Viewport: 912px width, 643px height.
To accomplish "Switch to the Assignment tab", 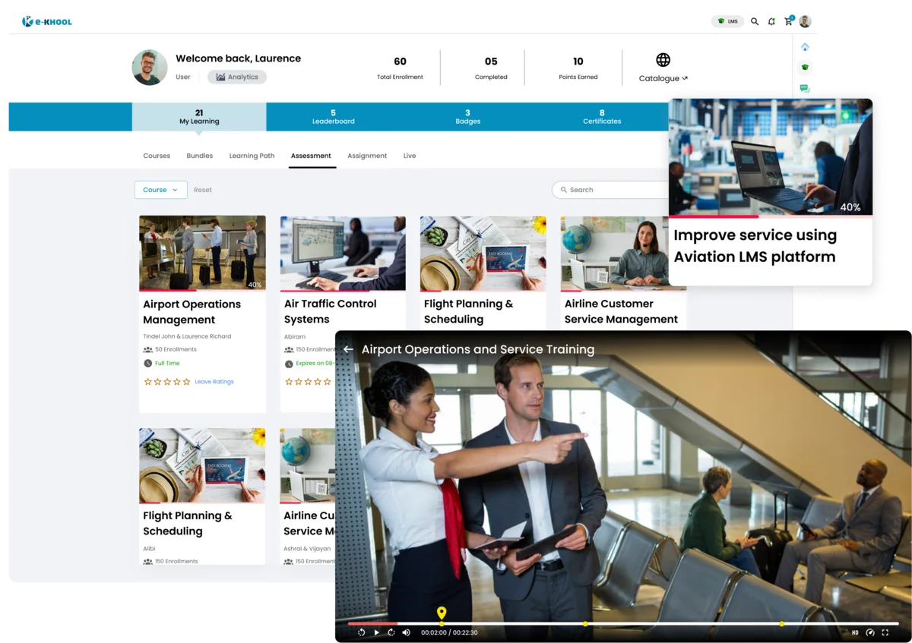I will tap(367, 156).
